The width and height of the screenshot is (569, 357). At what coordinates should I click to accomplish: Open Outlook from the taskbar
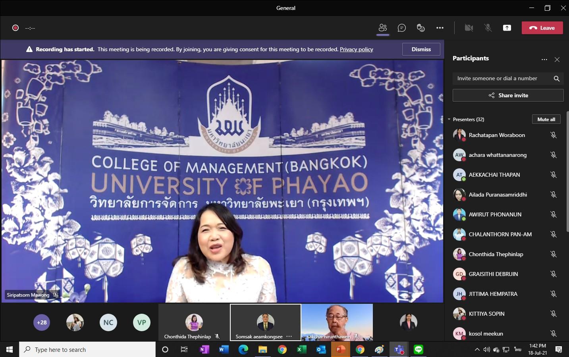(321, 349)
